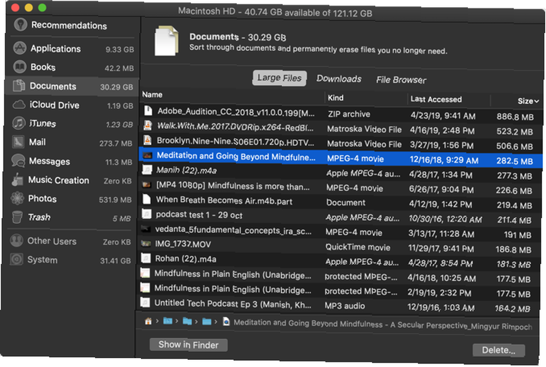Click Show in Finder button
546x367 pixels.
point(188,345)
